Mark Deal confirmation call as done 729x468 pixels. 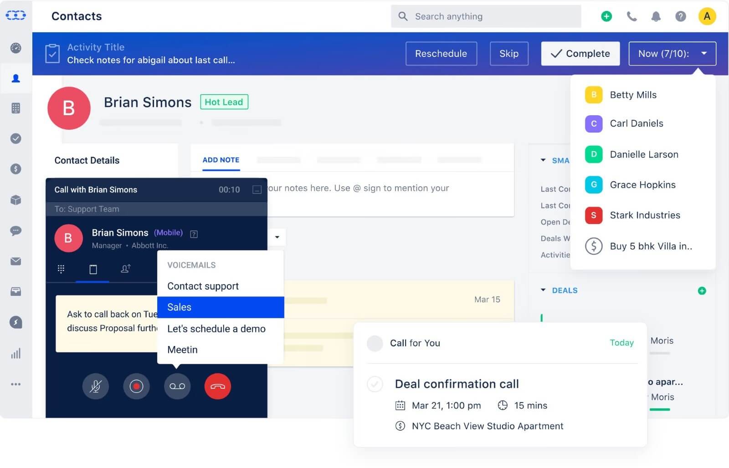(375, 384)
